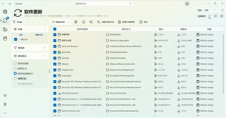Click the 全选 link in sources
This screenshot has width=226, height=118.
[x=21, y=35]
